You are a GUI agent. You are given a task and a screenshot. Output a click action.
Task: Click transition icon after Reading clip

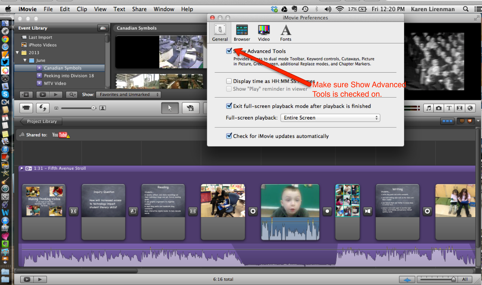tap(193, 211)
